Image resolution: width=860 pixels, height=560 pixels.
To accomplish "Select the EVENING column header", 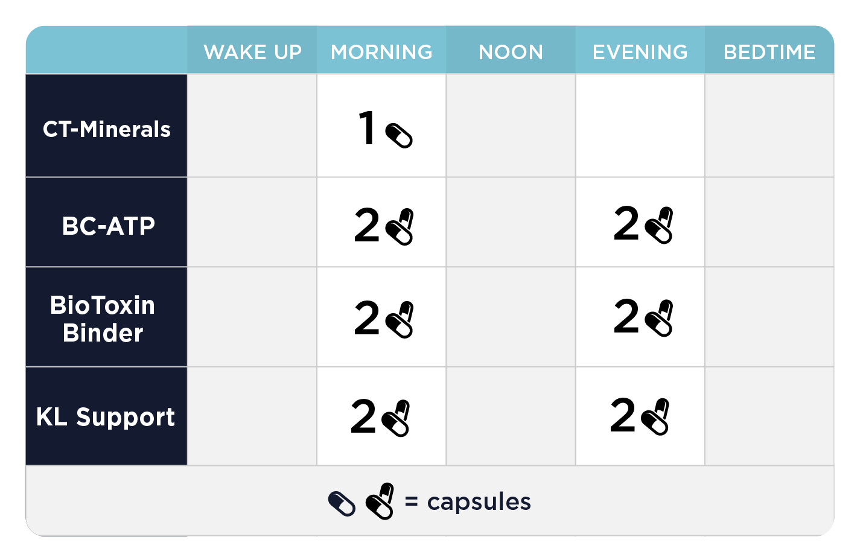I will [x=640, y=52].
